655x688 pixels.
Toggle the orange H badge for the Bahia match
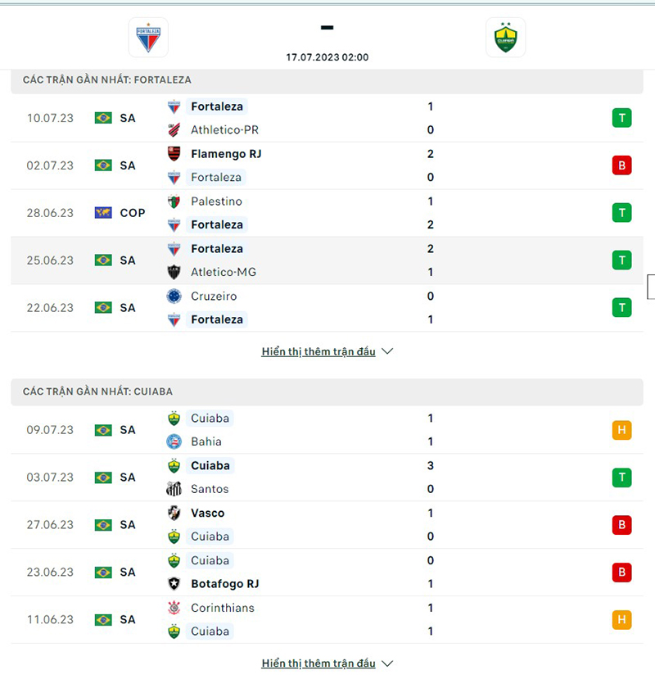(x=621, y=429)
